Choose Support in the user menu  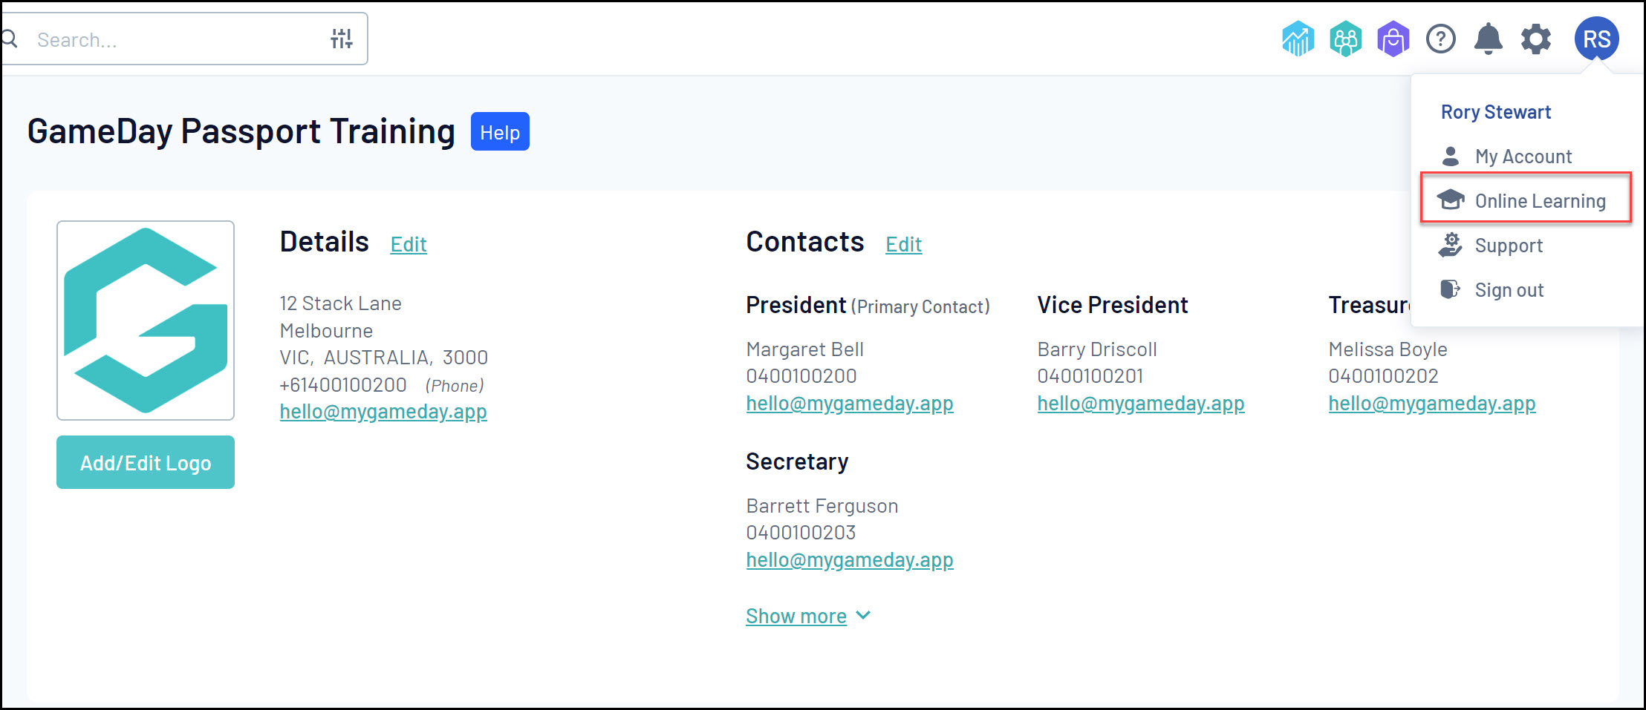pos(1509,246)
